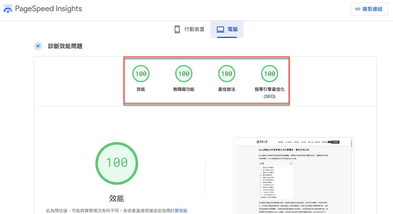Click the desktop computer icon

[x=220, y=29]
